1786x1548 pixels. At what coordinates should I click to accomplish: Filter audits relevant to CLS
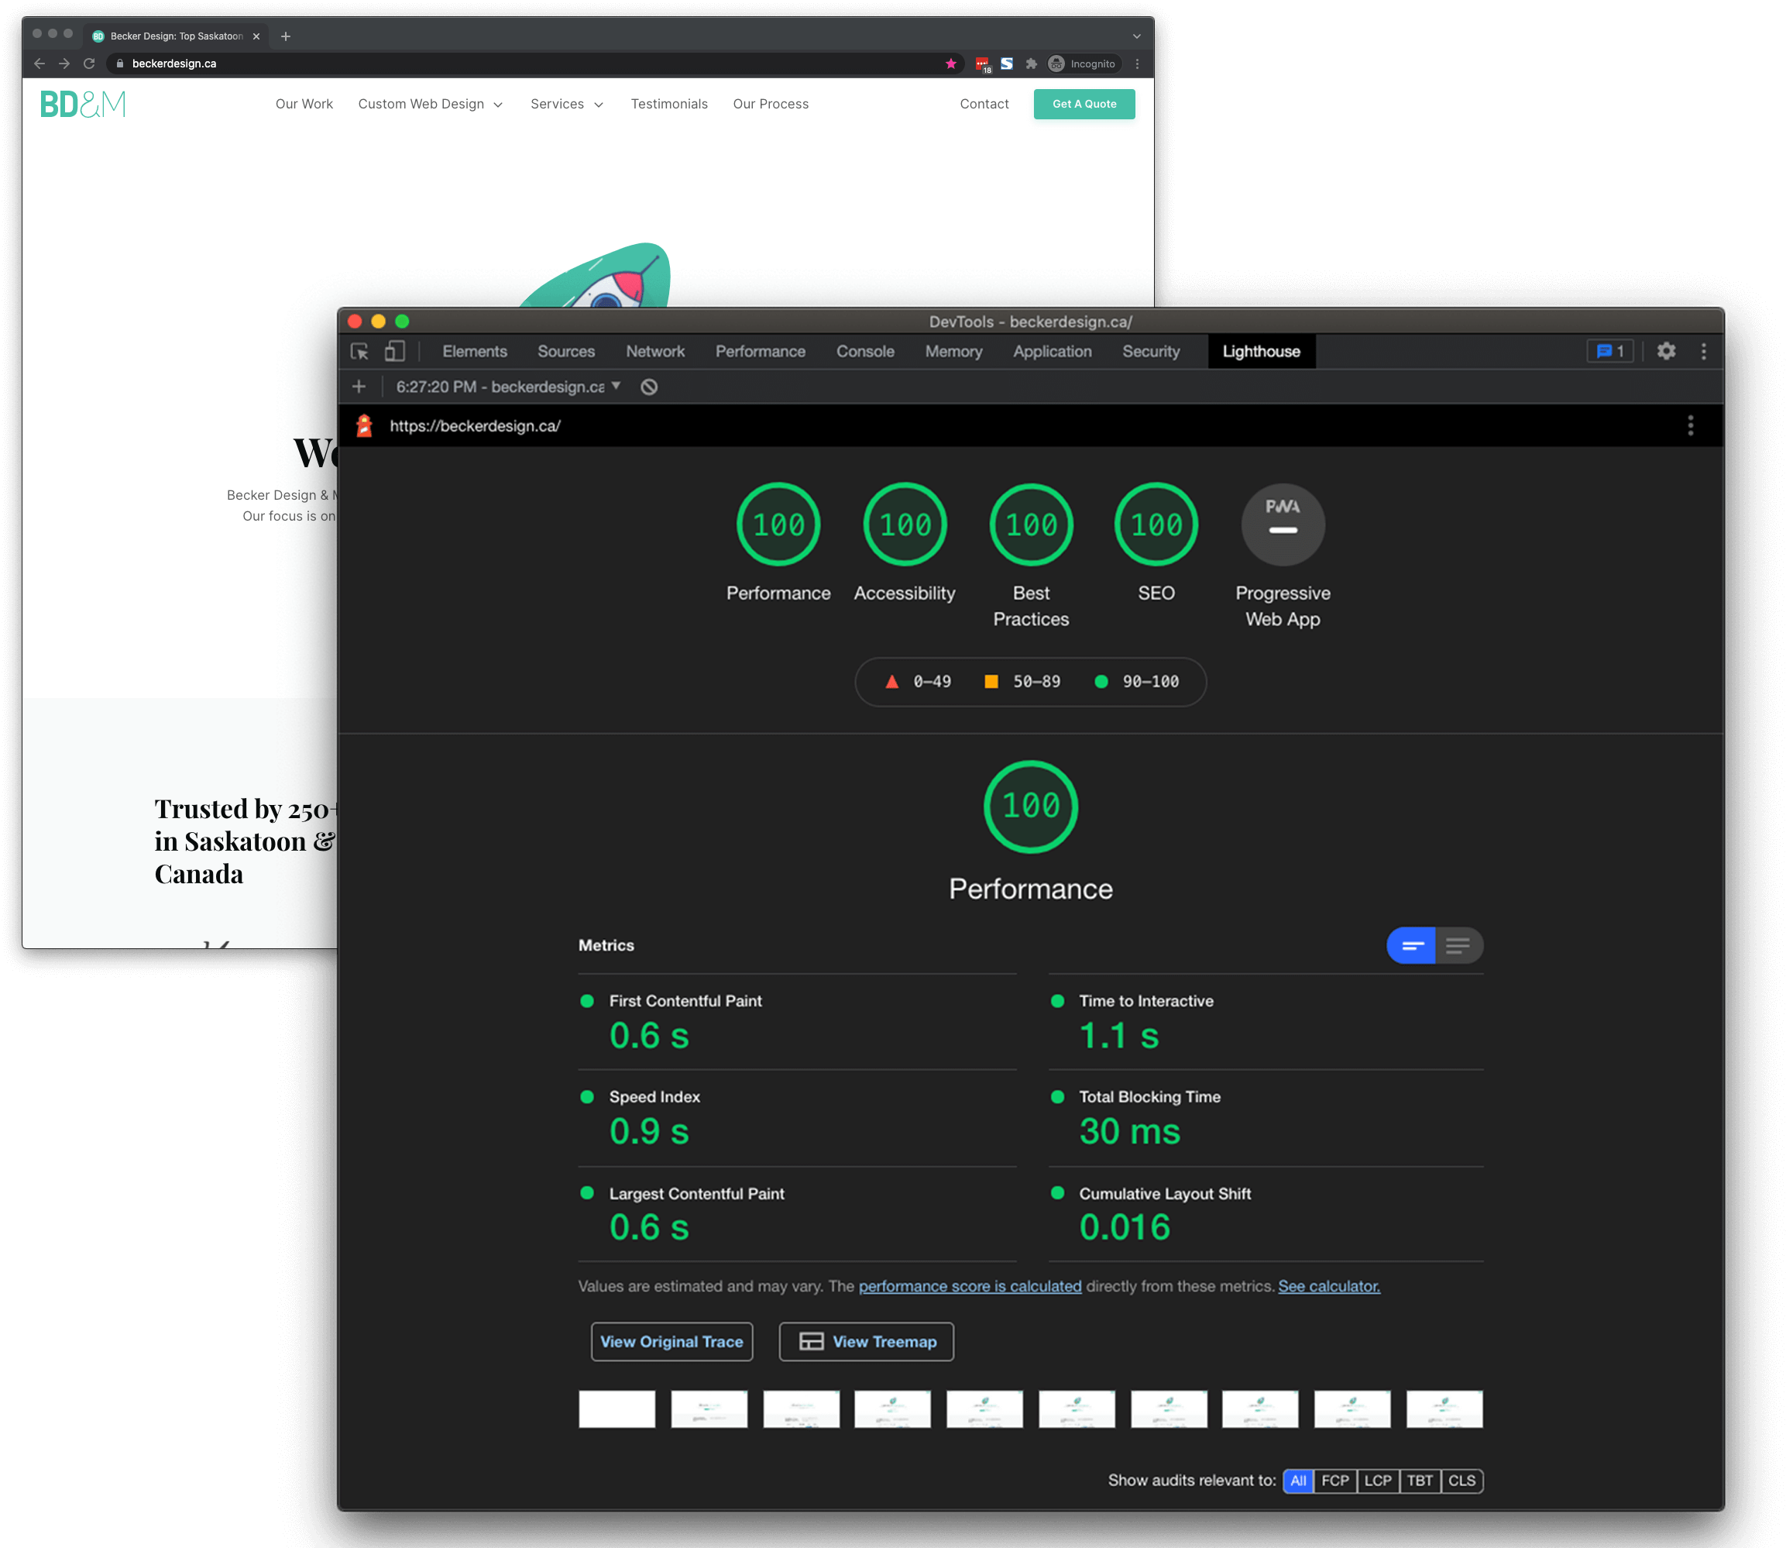[x=1462, y=1481]
